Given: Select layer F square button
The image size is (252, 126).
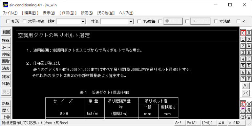Looking at the screenshot, I should click(x=249, y=79).
